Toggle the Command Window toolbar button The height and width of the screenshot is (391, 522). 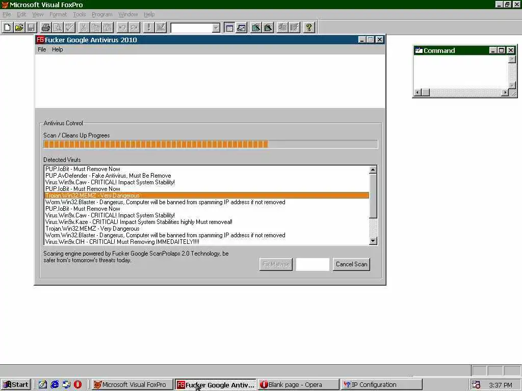229,27
